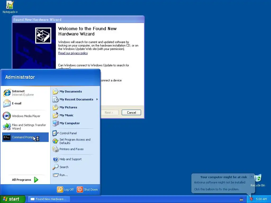Screen dimensions: 271x203
Task: Open Files and Settings Transfer Wizard icon
Action: click(7, 127)
